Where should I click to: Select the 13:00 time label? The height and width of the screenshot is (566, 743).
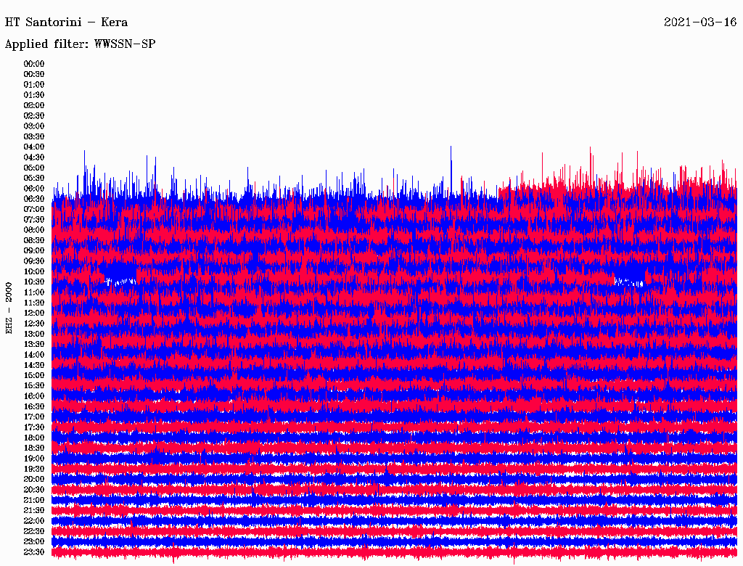click(x=34, y=334)
